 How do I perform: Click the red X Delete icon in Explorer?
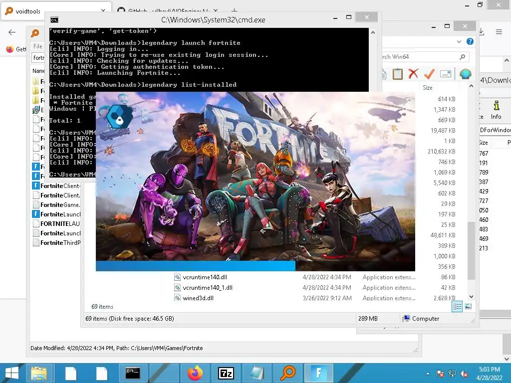(x=413, y=74)
